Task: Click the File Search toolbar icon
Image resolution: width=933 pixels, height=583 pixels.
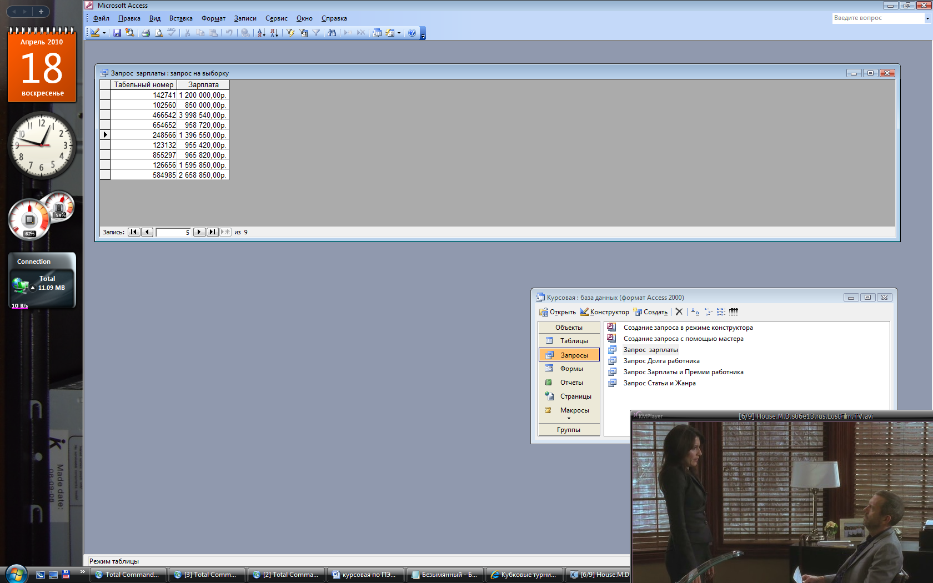Action: (130, 33)
